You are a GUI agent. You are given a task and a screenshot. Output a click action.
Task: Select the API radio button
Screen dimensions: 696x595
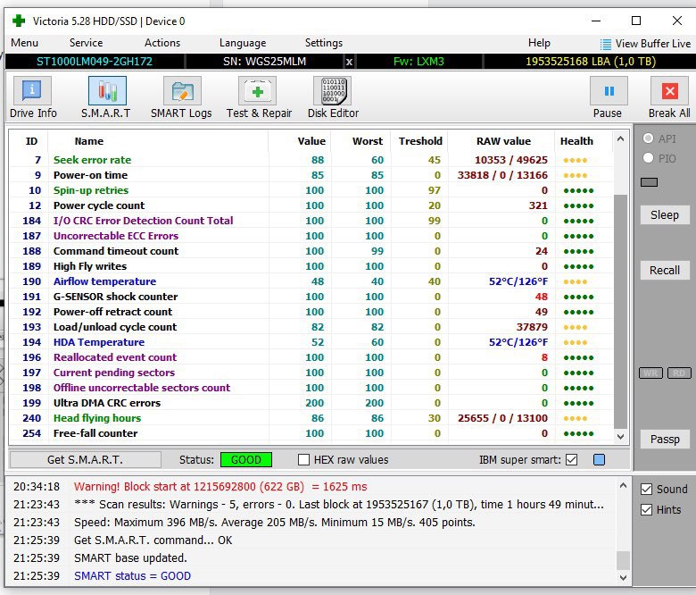pyautogui.click(x=648, y=138)
